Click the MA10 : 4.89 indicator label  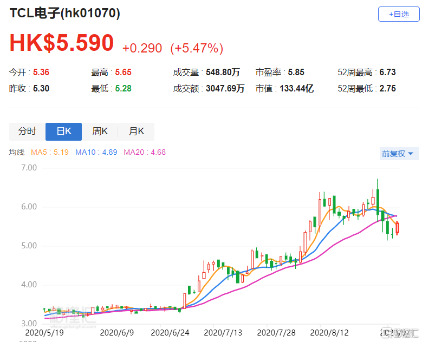[x=96, y=152]
